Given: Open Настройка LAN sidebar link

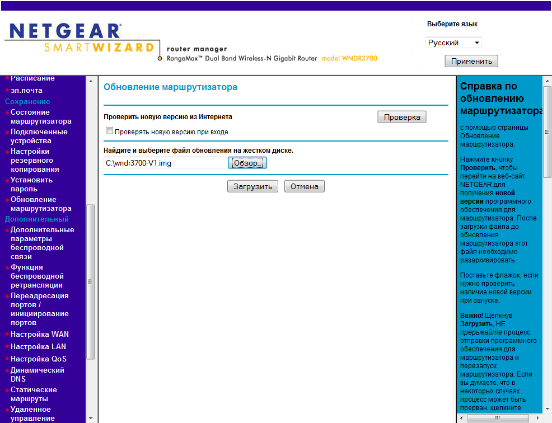Looking at the screenshot, I should (38, 347).
